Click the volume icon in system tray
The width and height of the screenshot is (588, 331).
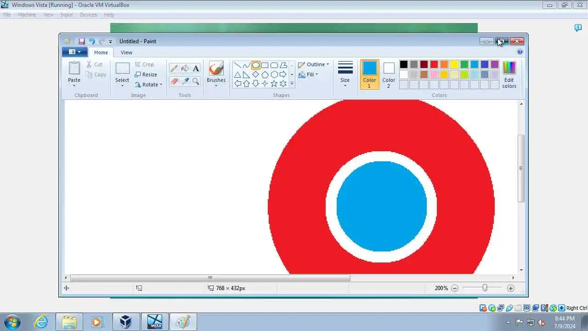pyautogui.click(x=542, y=322)
